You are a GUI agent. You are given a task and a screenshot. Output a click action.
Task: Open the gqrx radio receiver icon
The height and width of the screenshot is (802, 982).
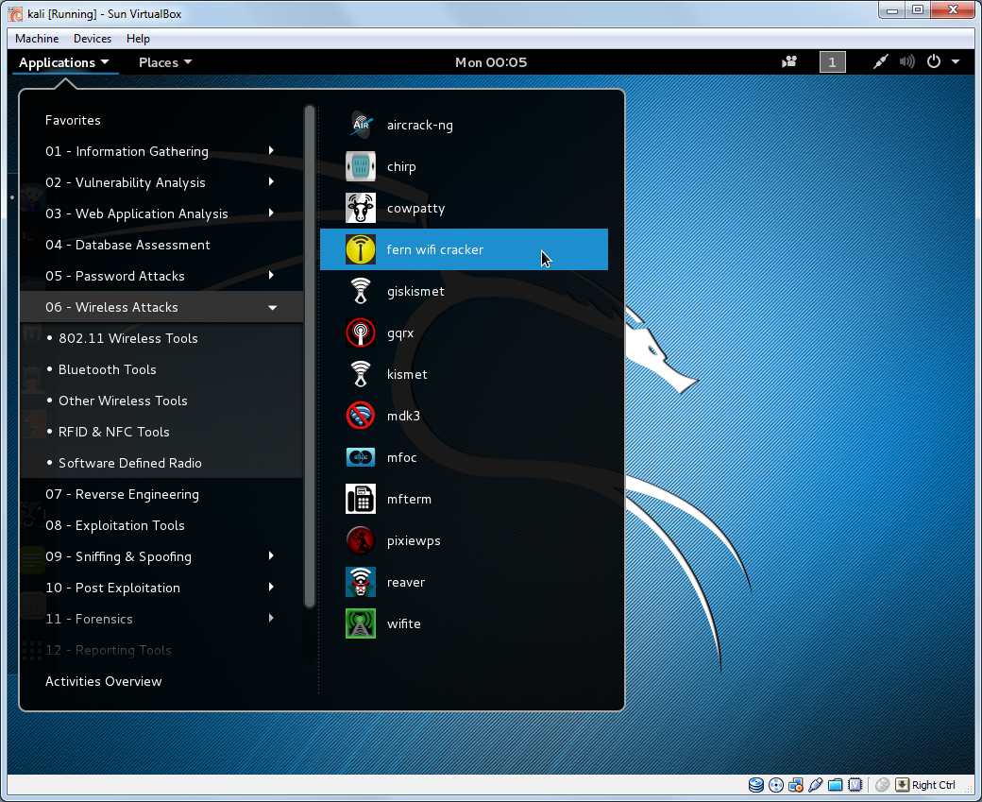(361, 333)
